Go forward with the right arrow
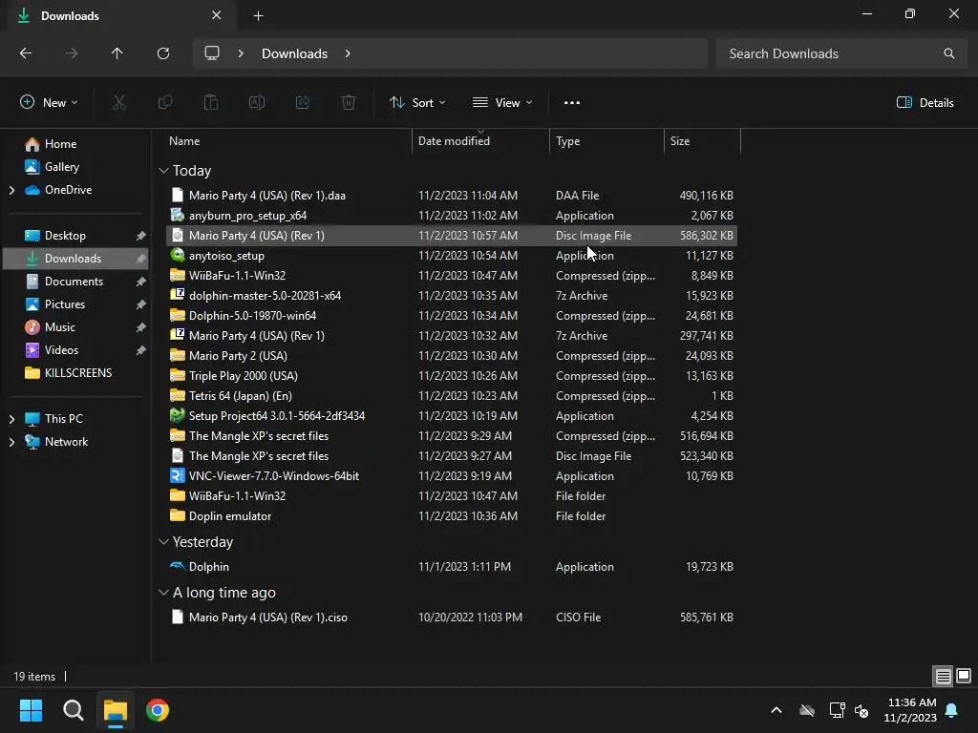978x733 pixels. pyautogui.click(x=72, y=53)
